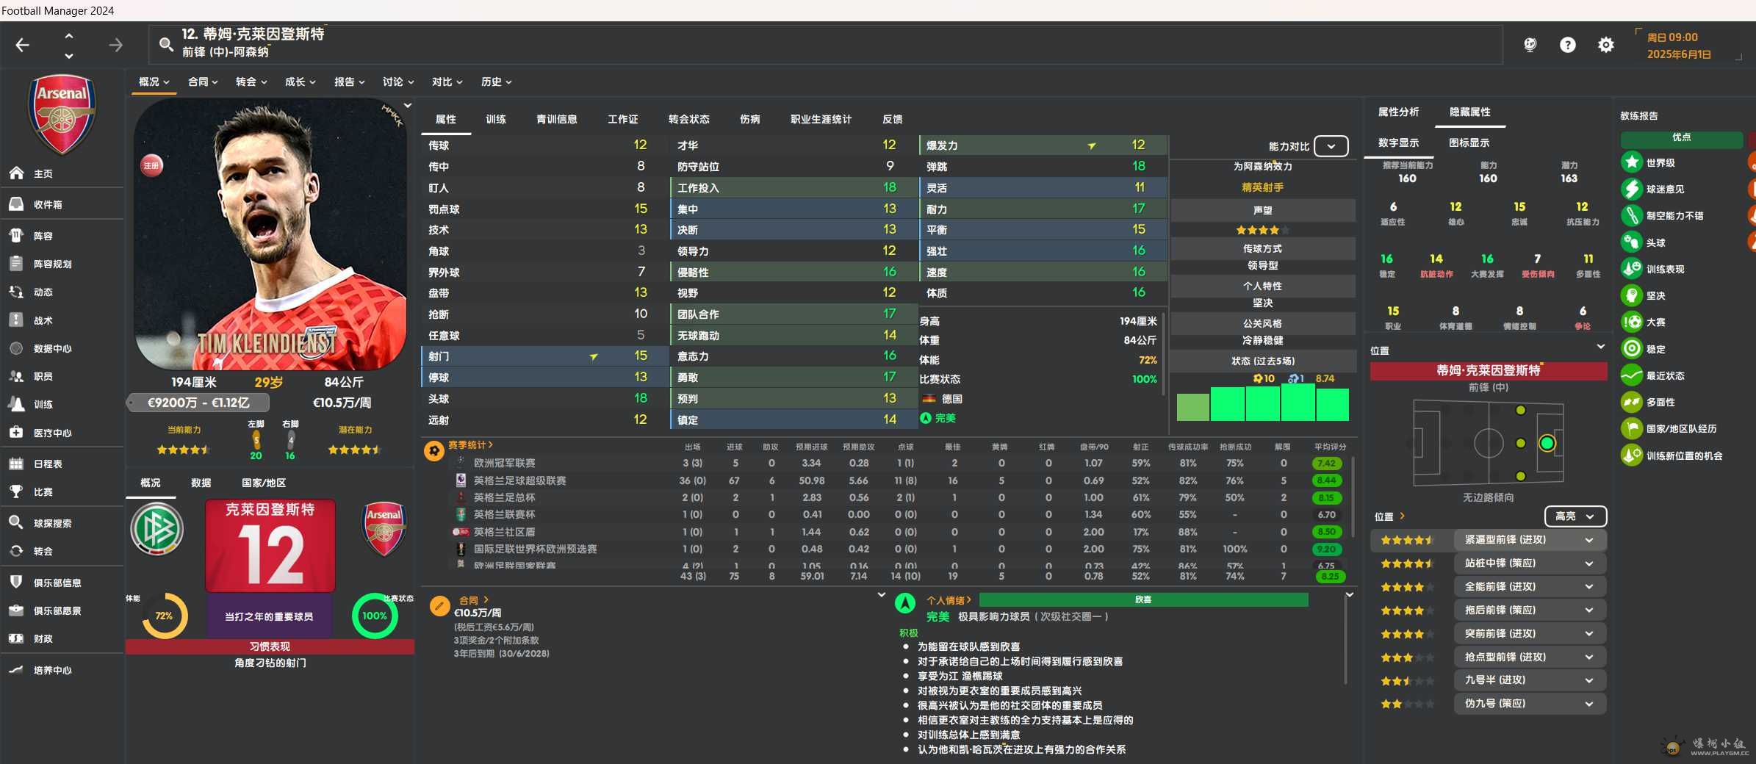Expand the 高亮 highlight dropdown
The height and width of the screenshot is (764, 1756).
[x=1575, y=516]
